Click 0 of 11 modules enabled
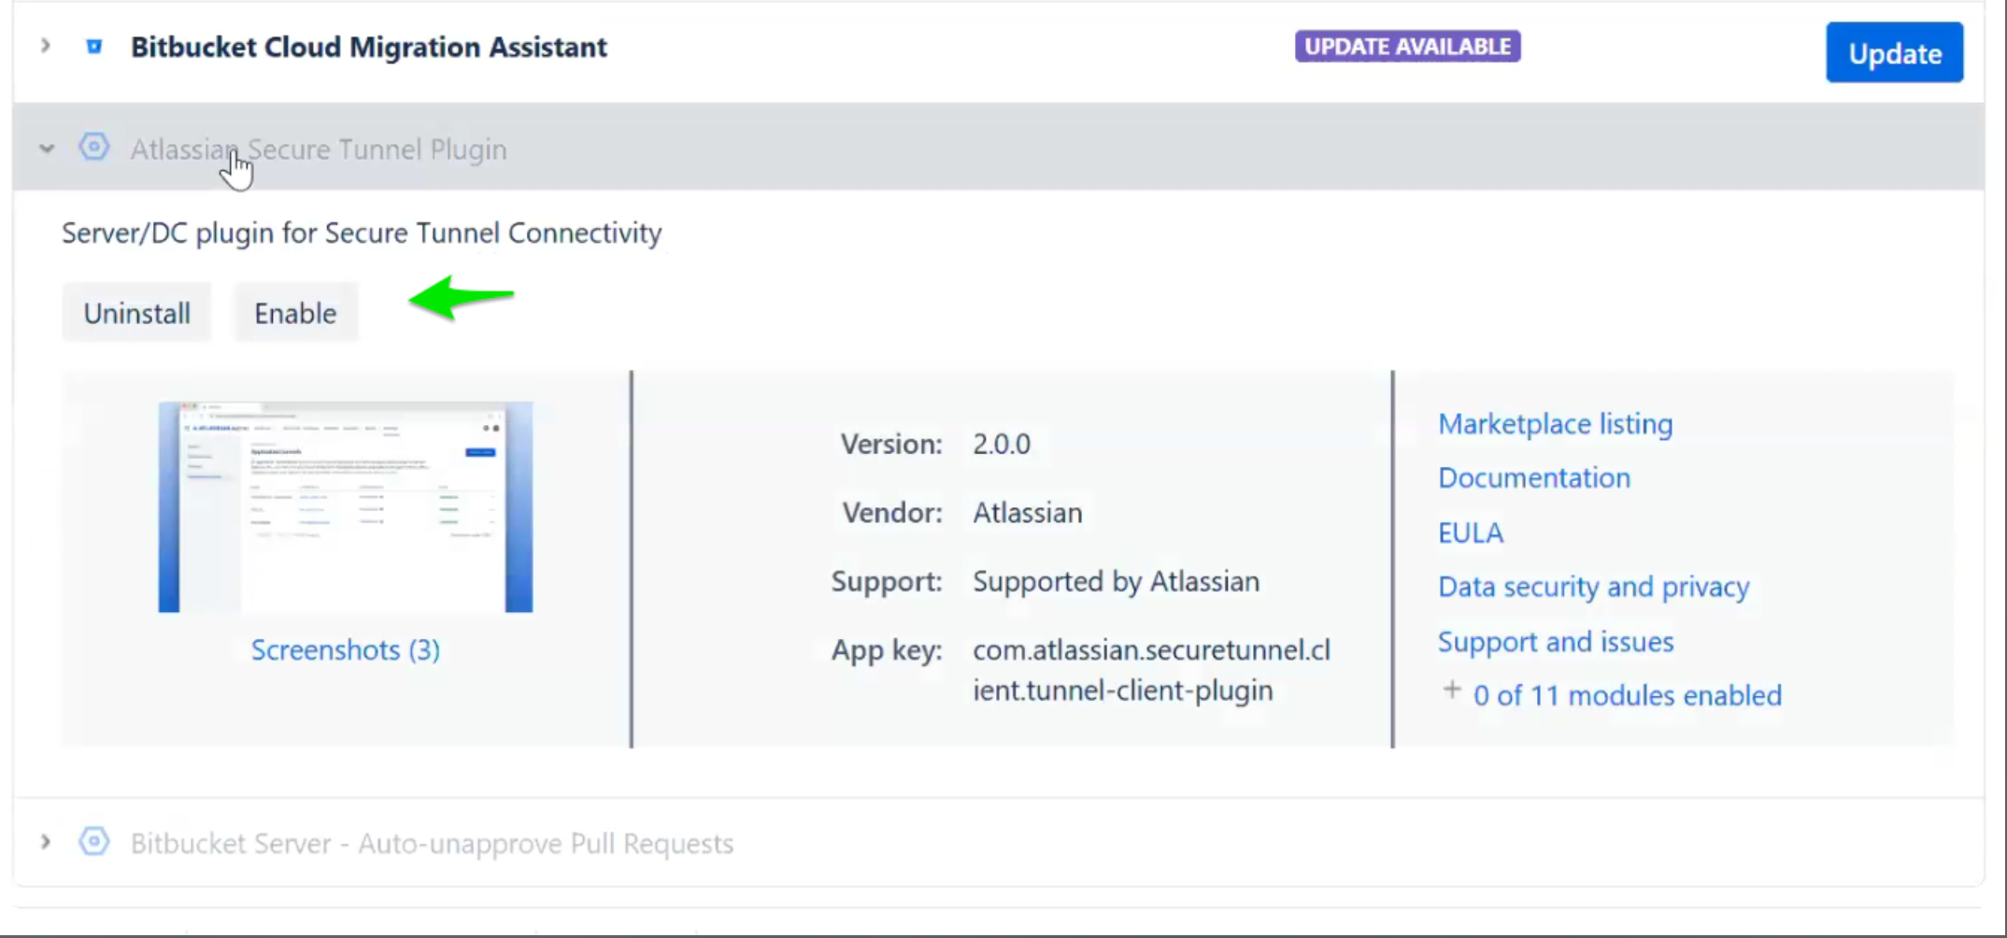The width and height of the screenshot is (2007, 938). click(x=1627, y=695)
